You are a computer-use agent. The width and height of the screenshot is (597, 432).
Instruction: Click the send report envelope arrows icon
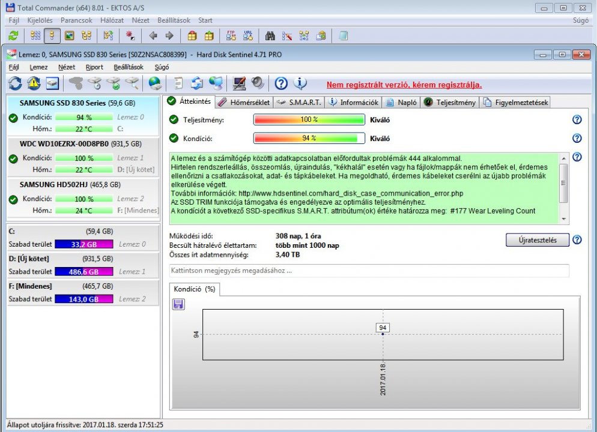click(196, 83)
